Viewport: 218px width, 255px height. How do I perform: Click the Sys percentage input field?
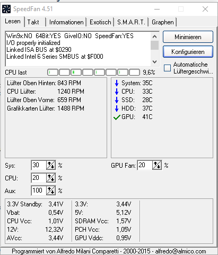[39, 165]
